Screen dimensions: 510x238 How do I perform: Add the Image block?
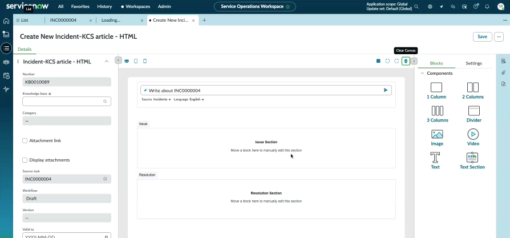[437, 138]
